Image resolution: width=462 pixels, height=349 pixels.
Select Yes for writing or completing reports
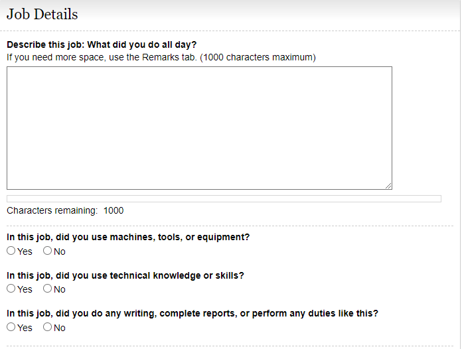(11, 327)
